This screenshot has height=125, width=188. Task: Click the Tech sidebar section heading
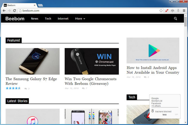point(132,97)
